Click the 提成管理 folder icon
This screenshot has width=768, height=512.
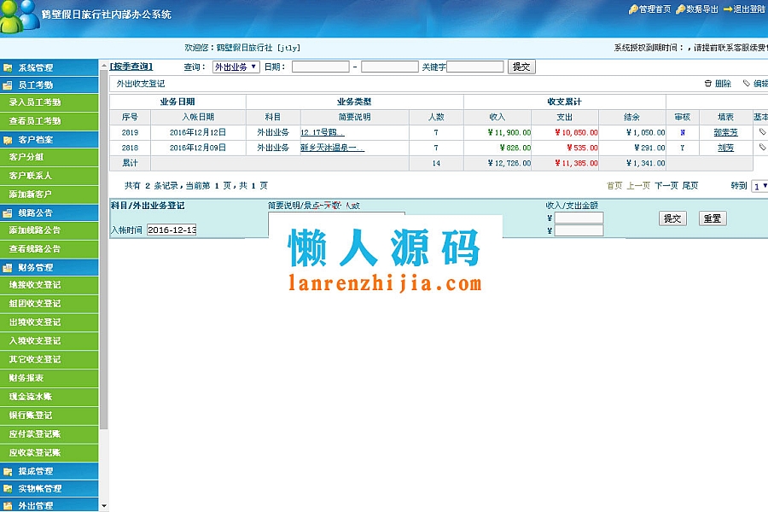(x=8, y=471)
